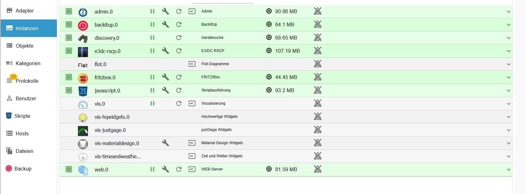Expand the vis.0 row chevron

508,104
